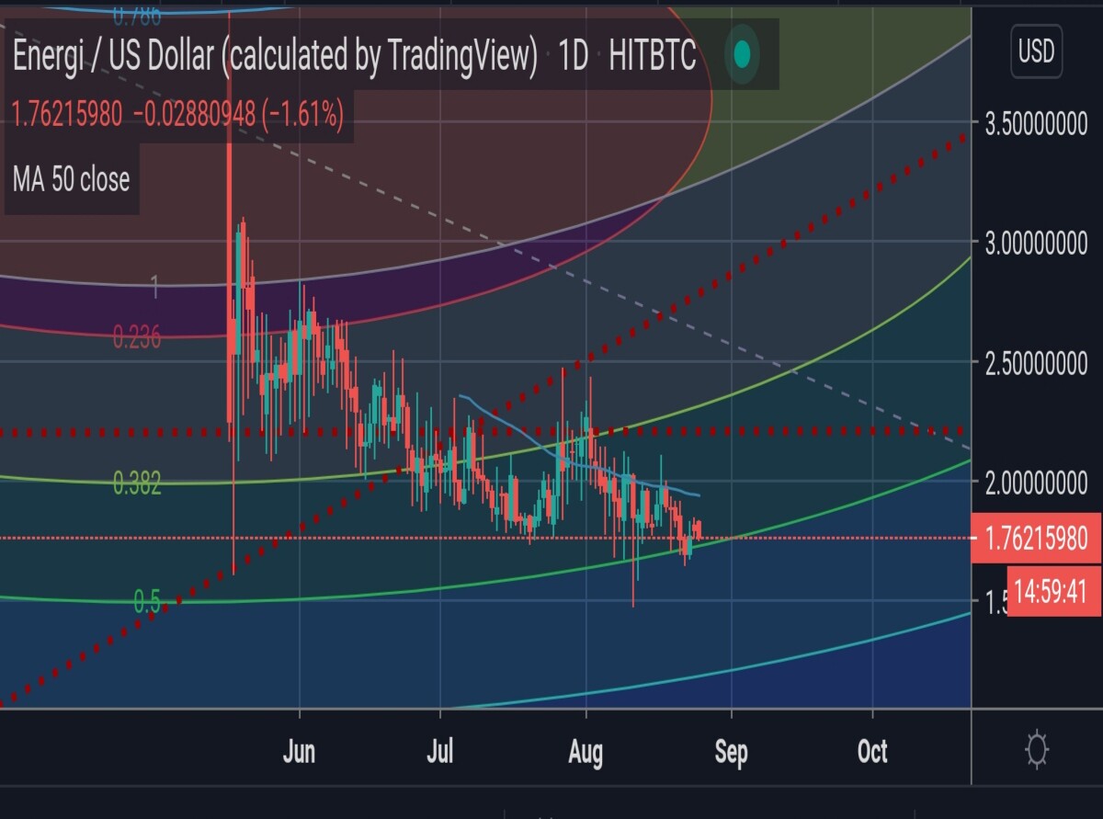Click the chart settings gear icon
Image resolution: width=1103 pixels, height=819 pixels.
coord(1037,751)
